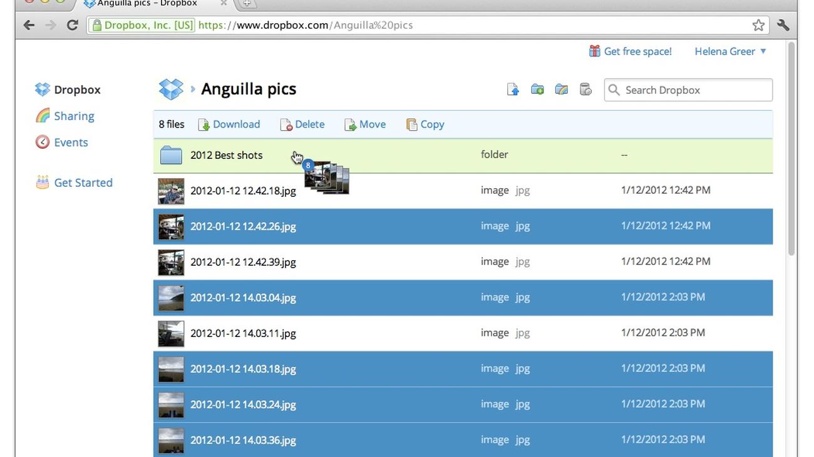Open the wrench settings menu in Chrome
The image size is (814, 457).
pyautogui.click(x=783, y=25)
